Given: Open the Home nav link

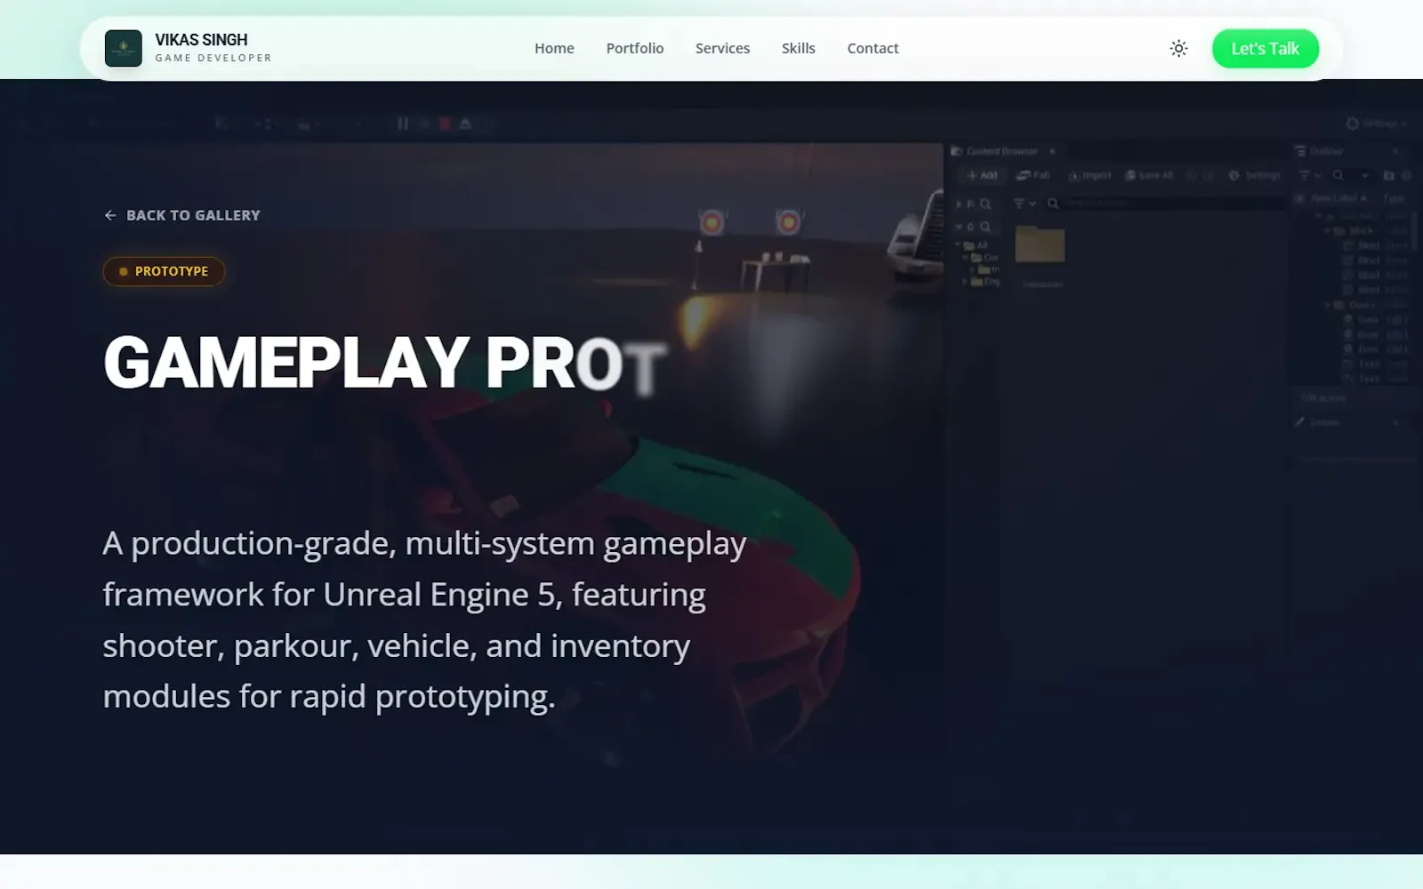Looking at the screenshot, I should click(554, 49).
